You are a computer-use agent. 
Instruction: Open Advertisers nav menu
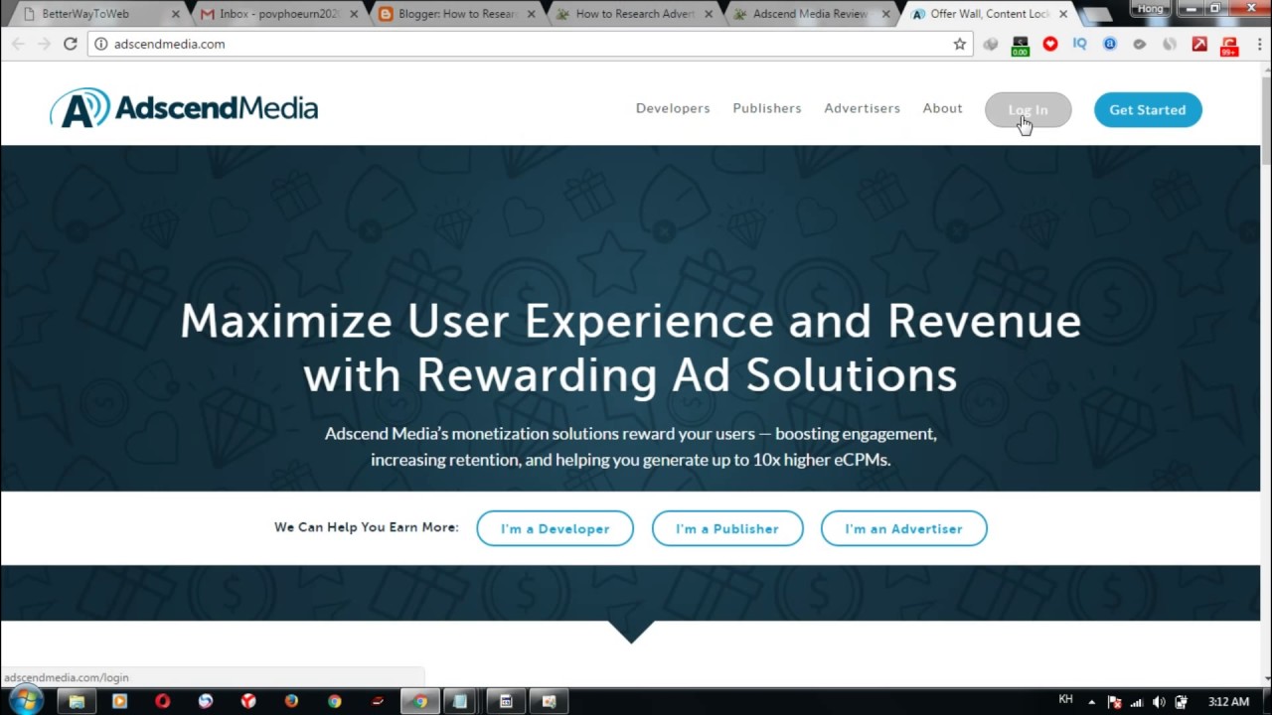(x=862, y=108)
